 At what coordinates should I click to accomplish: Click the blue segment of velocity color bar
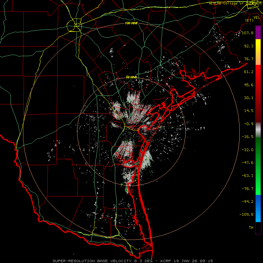pyautogui.click(x=258, y=208)
